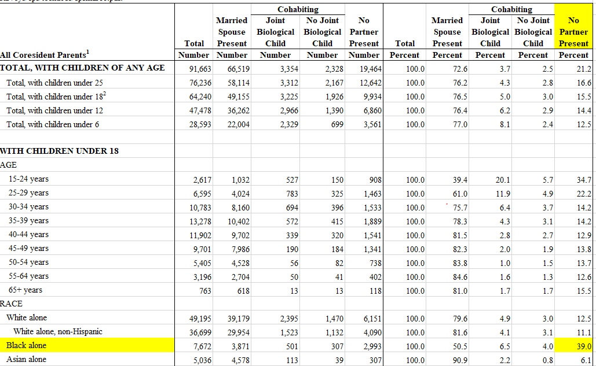
Task: Click cell value 763 for 65+ years
Action: (x=205, y=291)
